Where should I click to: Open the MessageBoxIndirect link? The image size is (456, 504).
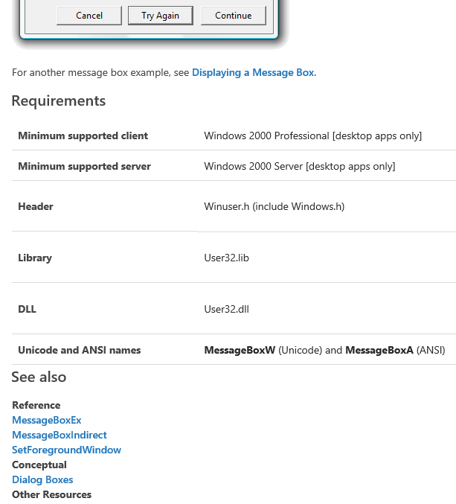(x=60, y=436)
